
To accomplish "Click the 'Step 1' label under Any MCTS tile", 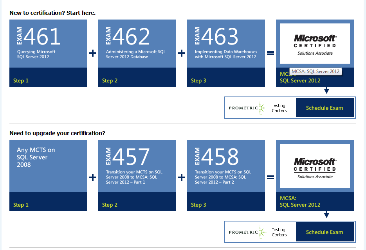I will click(x=21, y=205).
